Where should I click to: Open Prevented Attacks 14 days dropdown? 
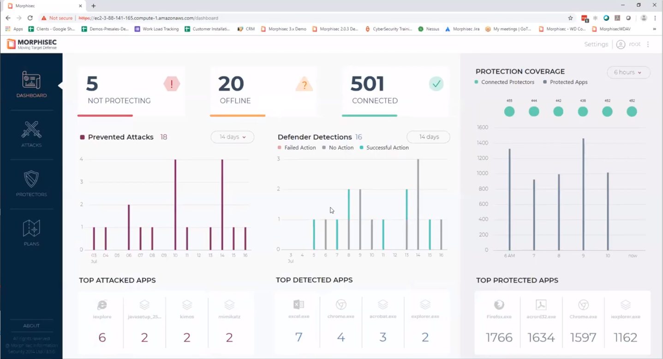coord(233,137)
